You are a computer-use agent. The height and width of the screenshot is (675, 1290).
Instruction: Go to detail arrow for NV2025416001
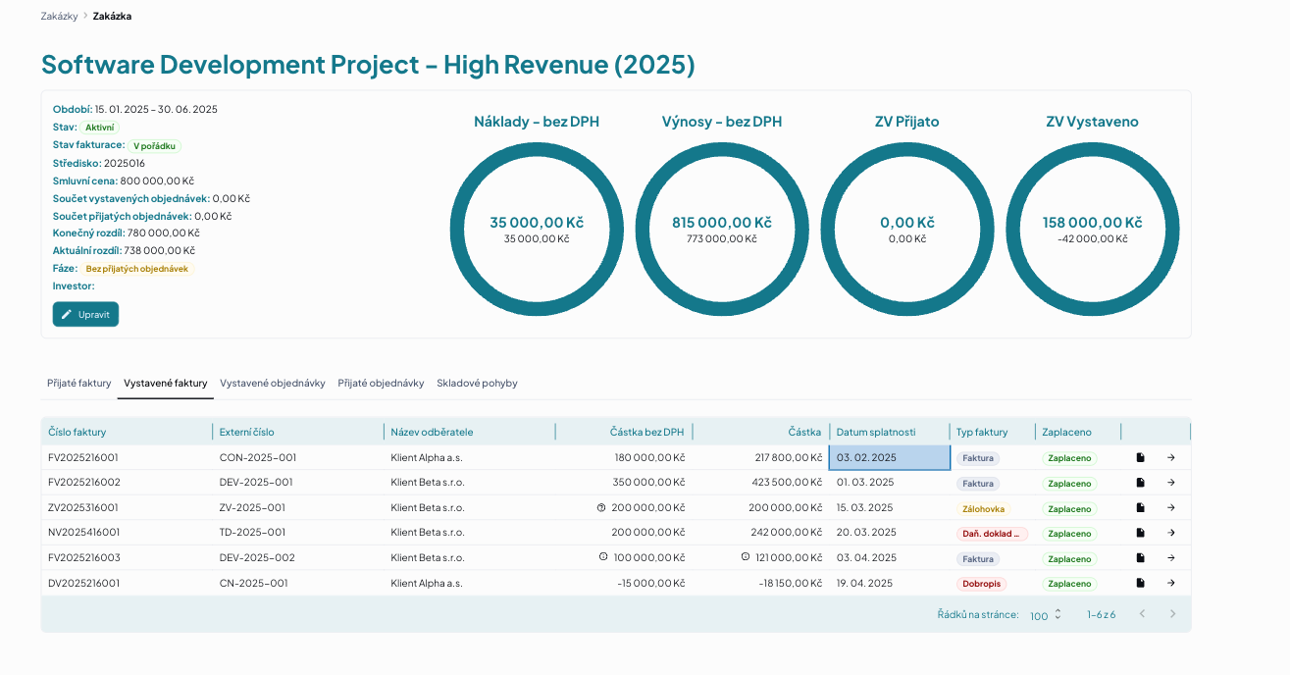click(1171, 533)
